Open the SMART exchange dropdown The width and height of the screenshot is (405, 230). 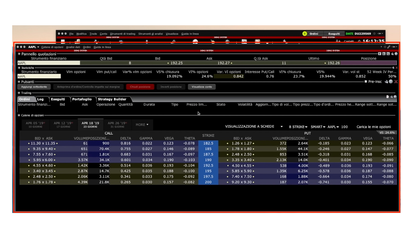[x=318, y=127]
